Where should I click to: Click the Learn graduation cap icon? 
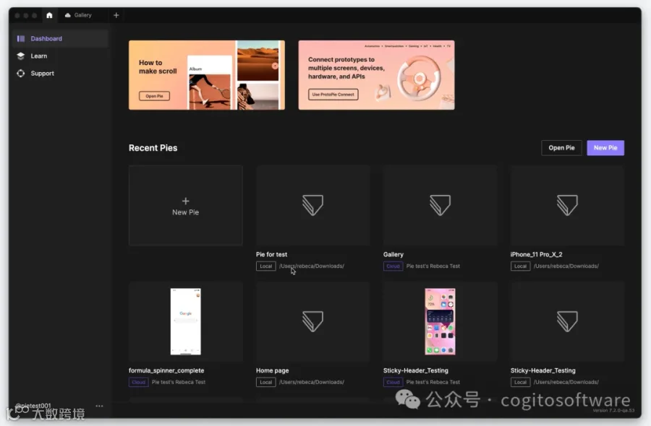(x=21, y=56)
